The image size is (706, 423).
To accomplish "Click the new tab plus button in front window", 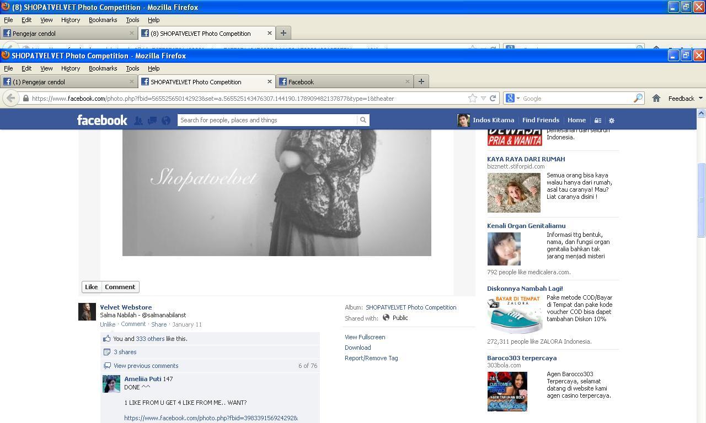I will [x=421, y=82].
